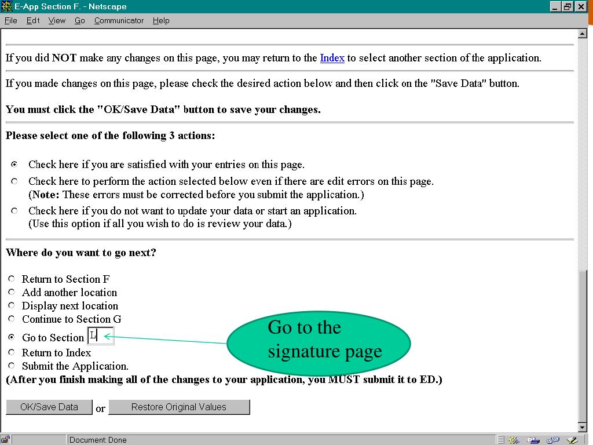This screenshot has height=445, width=593.
Task: Choose Go to Section radio button
Action: pyautogui.click(x=12, y=337)
